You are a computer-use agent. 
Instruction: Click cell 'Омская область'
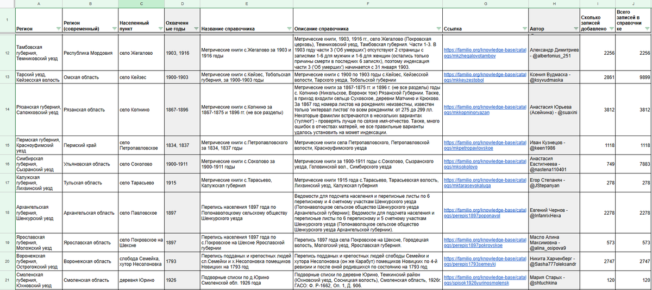click(90, 76)
